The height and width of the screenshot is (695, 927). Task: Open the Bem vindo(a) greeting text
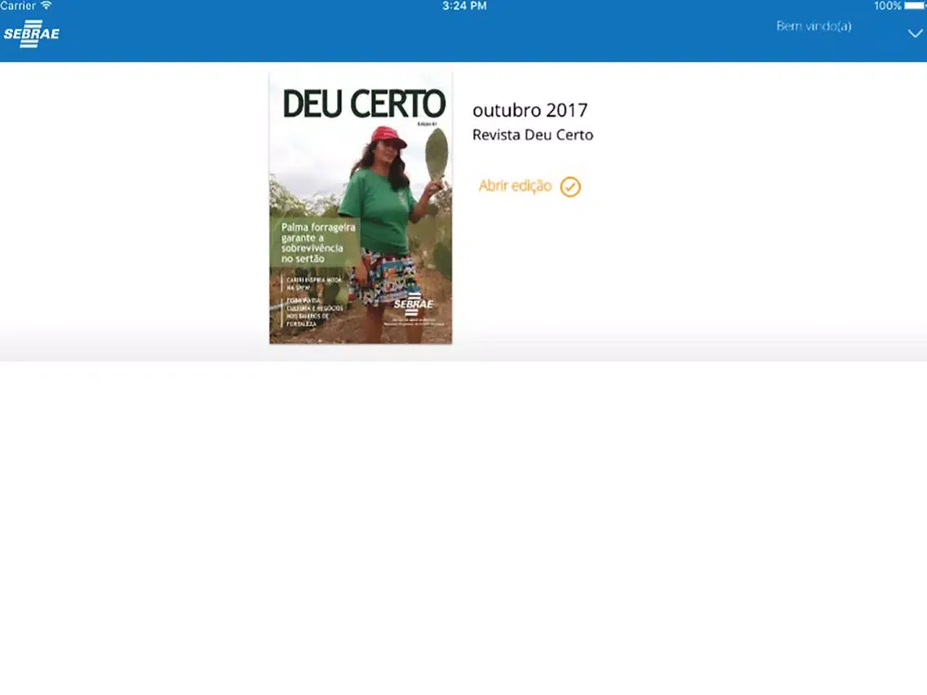click(814, 26)
